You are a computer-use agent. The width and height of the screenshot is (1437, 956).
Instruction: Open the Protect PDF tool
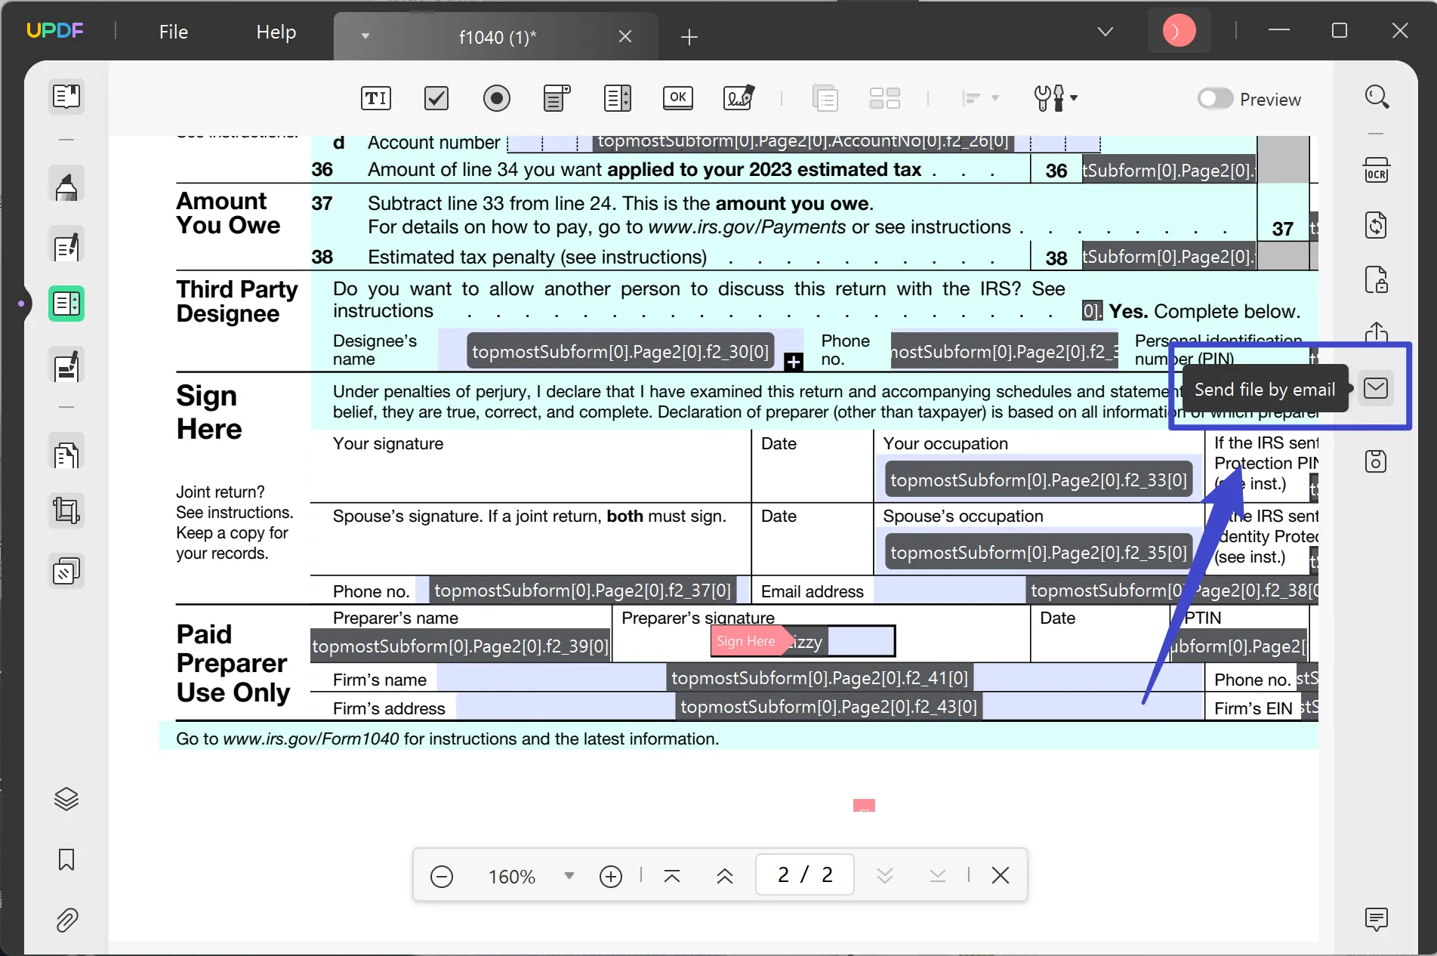pyautogui.click(x=1377, y=279)
